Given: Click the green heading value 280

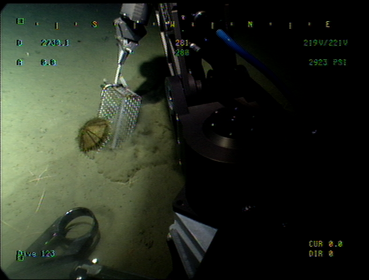Looking at the screenshot, I should click(182, 52).
